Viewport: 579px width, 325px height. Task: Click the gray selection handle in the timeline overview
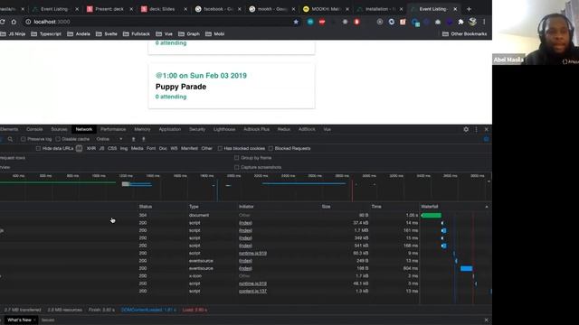[x=126, y=184]
